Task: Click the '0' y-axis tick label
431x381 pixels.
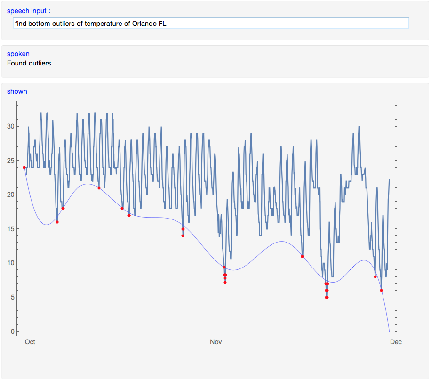Action: click(13, 332)
